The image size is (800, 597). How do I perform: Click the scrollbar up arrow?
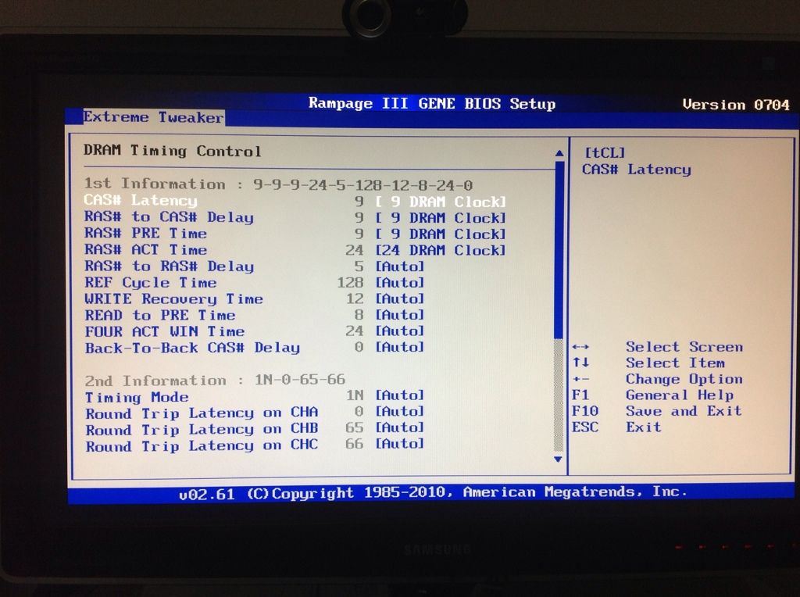click(x=559, y=153)
